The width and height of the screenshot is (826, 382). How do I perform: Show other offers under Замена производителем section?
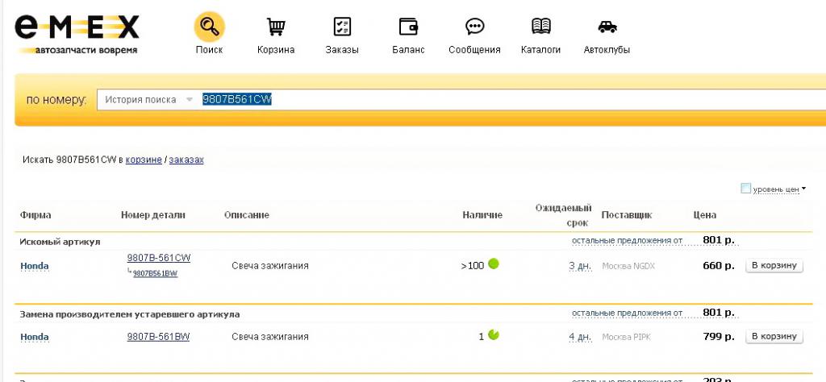[x=627, y=313]
